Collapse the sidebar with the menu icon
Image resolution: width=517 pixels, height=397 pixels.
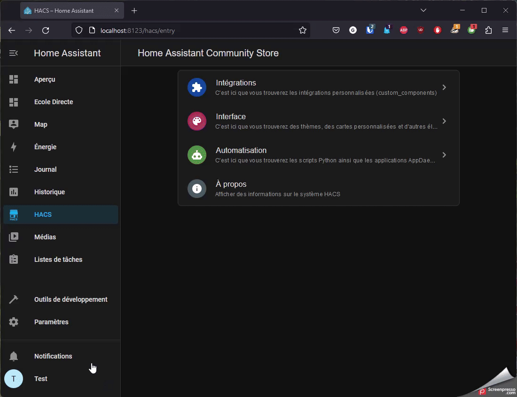[14, 53]
